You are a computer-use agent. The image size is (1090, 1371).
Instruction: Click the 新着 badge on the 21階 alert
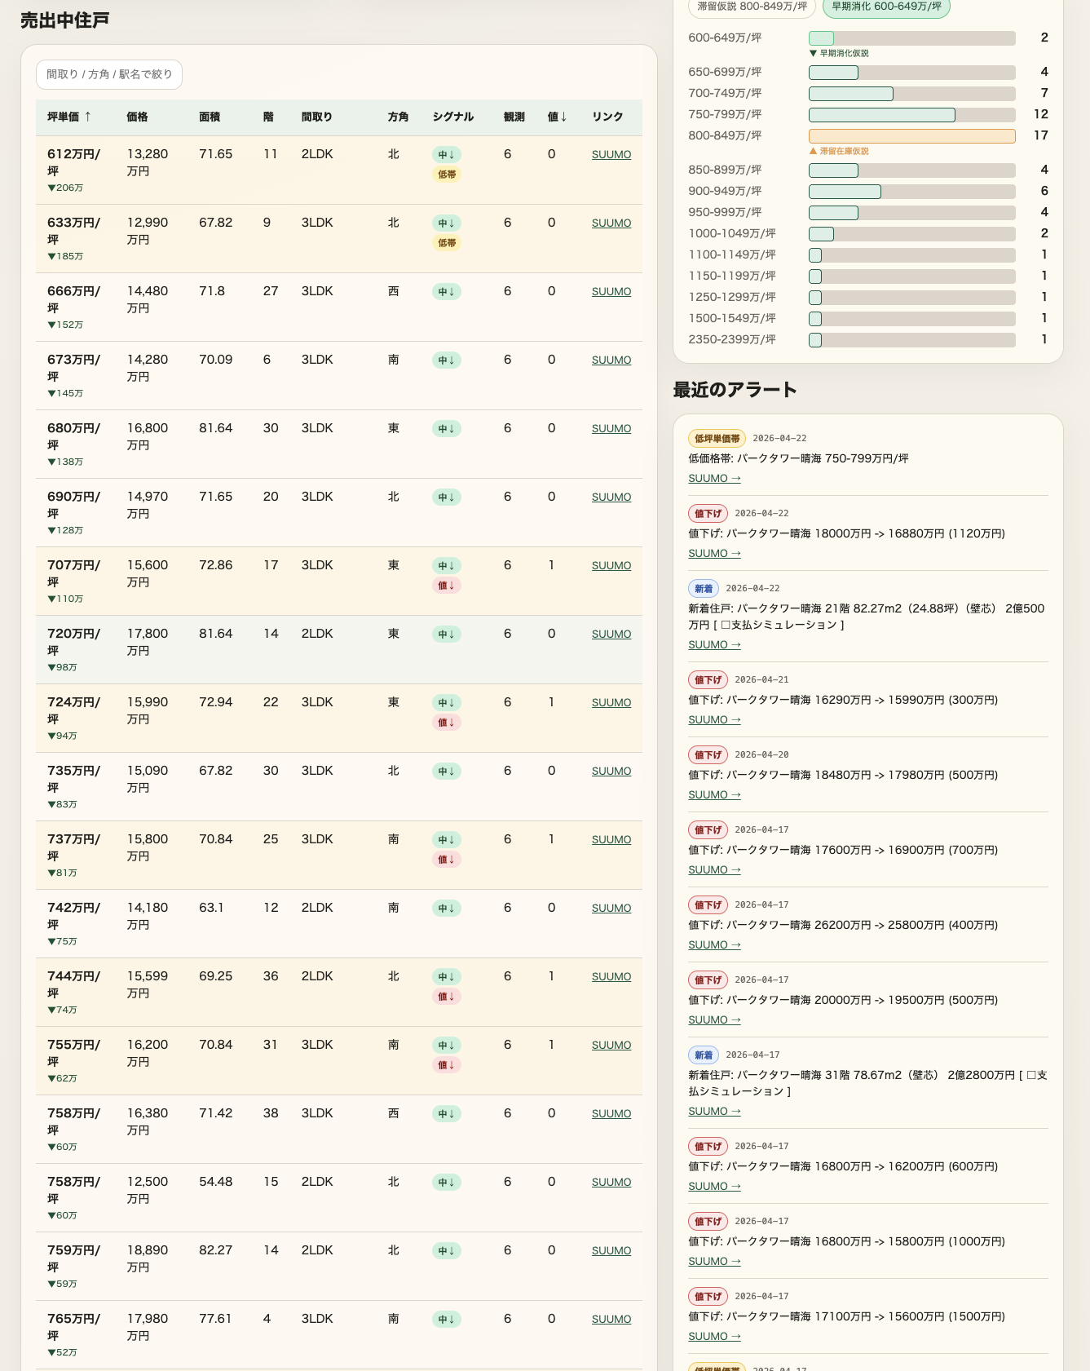[703, 589]
